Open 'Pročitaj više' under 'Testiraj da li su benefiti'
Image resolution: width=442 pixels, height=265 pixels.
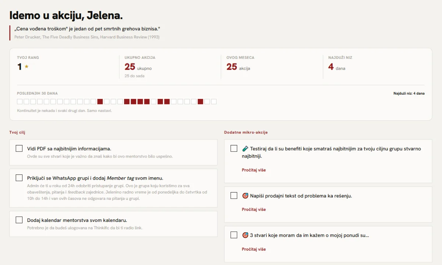click(254, 170)
